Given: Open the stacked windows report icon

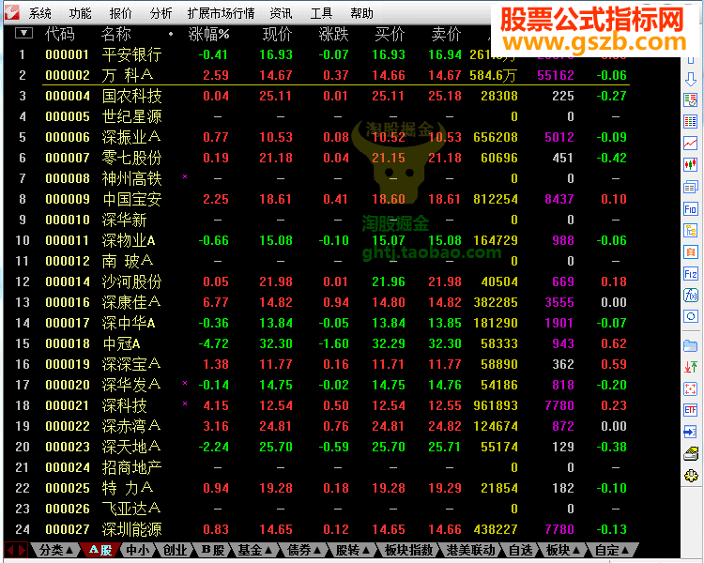Looking at the screenshot, I should coord(691,187).
